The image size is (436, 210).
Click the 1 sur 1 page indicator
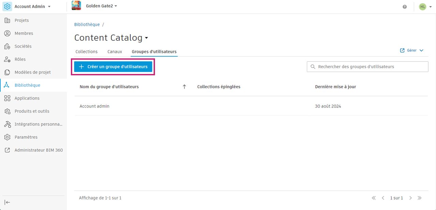(x=396, y=198)
